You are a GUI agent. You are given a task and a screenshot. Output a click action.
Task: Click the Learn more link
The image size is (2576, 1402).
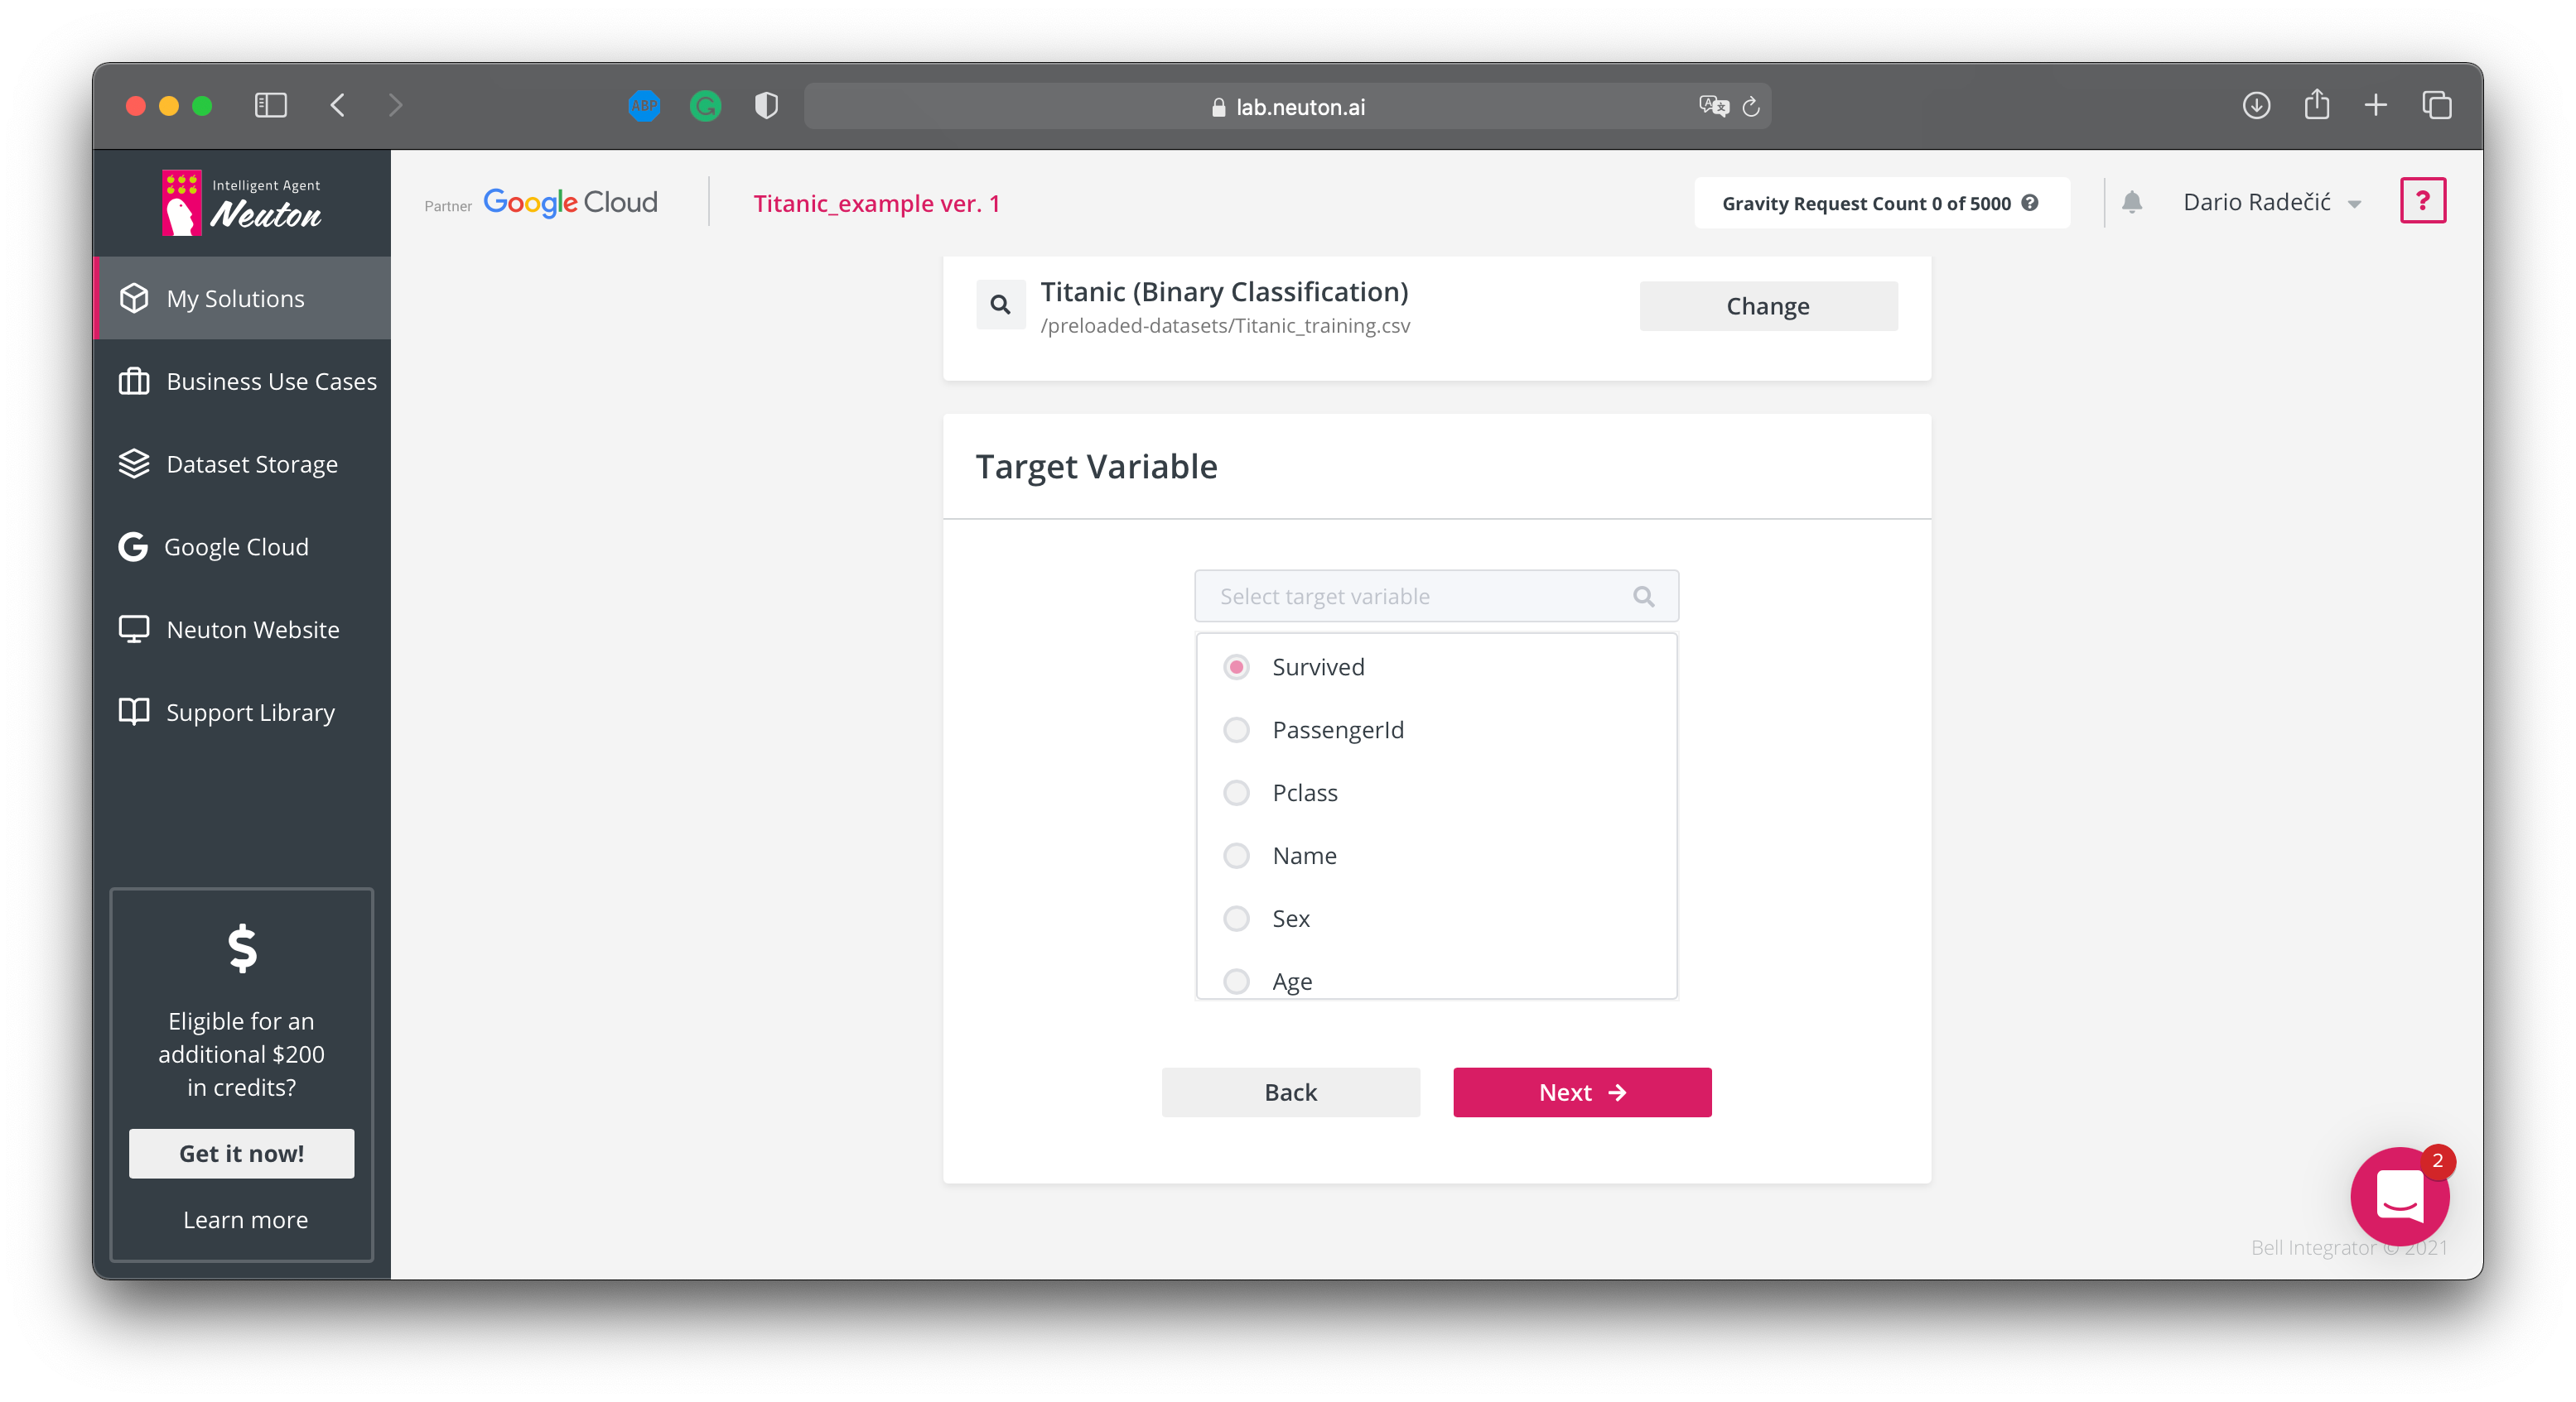click(x=245, y=1220)
